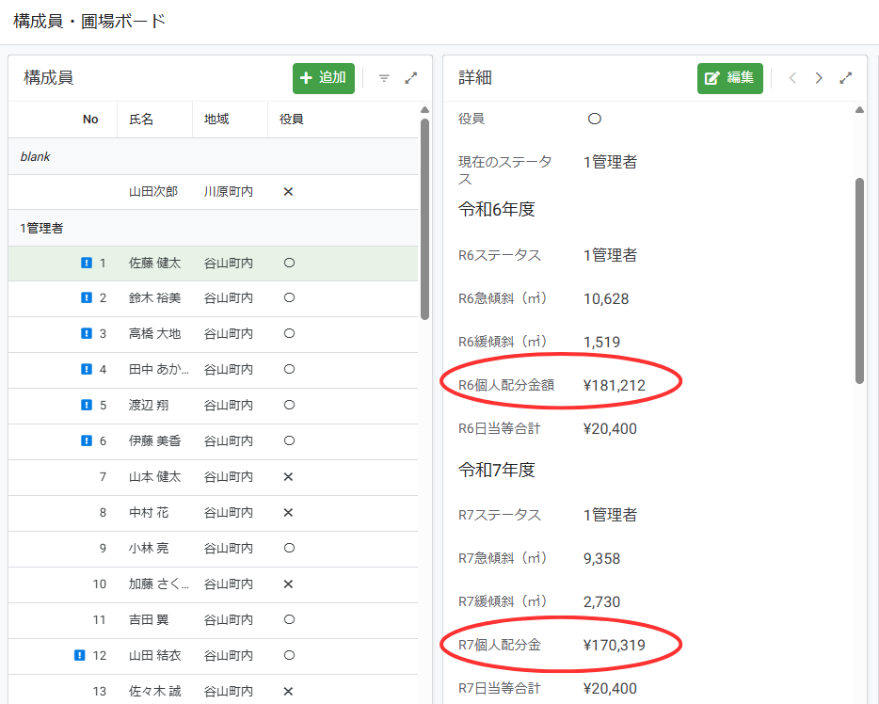Click the alert icon for 高橋 大地
This screenshot has height=704, width=879.
coord(87,333)
